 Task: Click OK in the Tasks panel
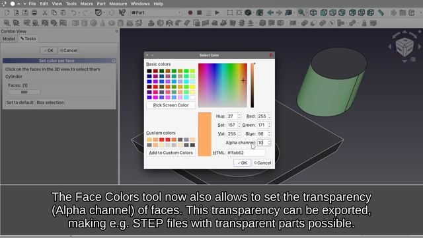48,50
